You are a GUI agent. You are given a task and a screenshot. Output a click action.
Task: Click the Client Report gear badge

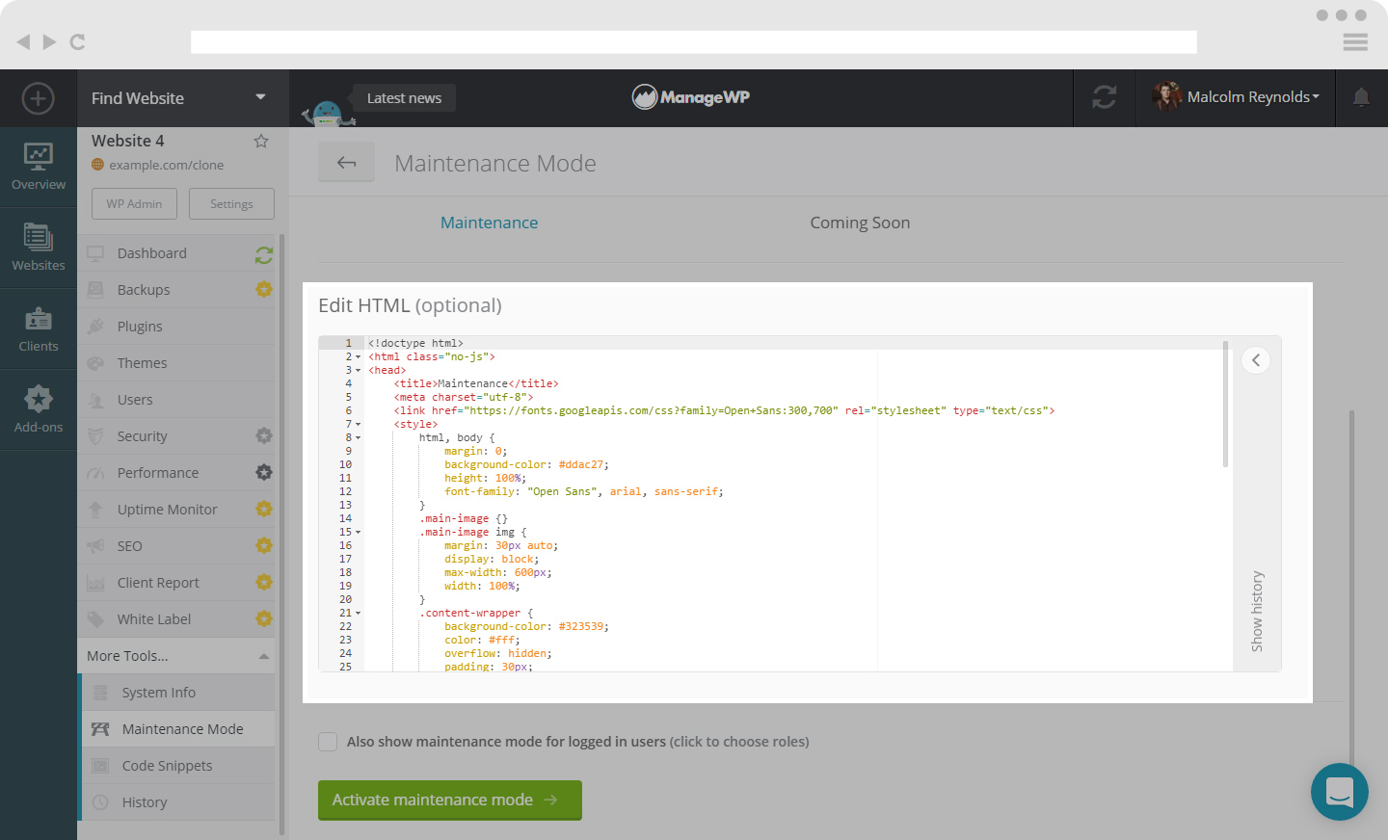pos(264,582)
